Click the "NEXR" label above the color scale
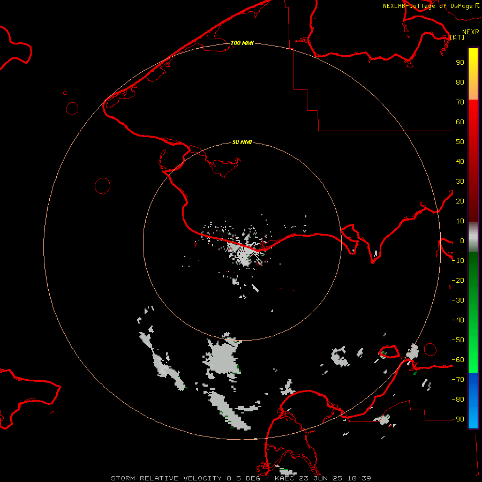This screenshot has width=482, height=482. [471, 32]
